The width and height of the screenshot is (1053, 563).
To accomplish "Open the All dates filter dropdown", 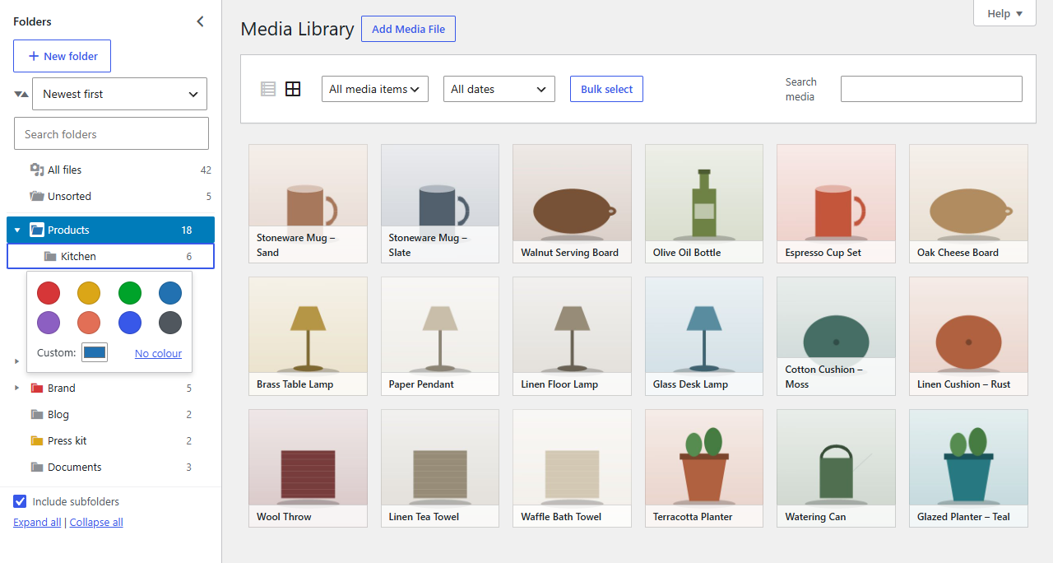I will pos(499,89).
